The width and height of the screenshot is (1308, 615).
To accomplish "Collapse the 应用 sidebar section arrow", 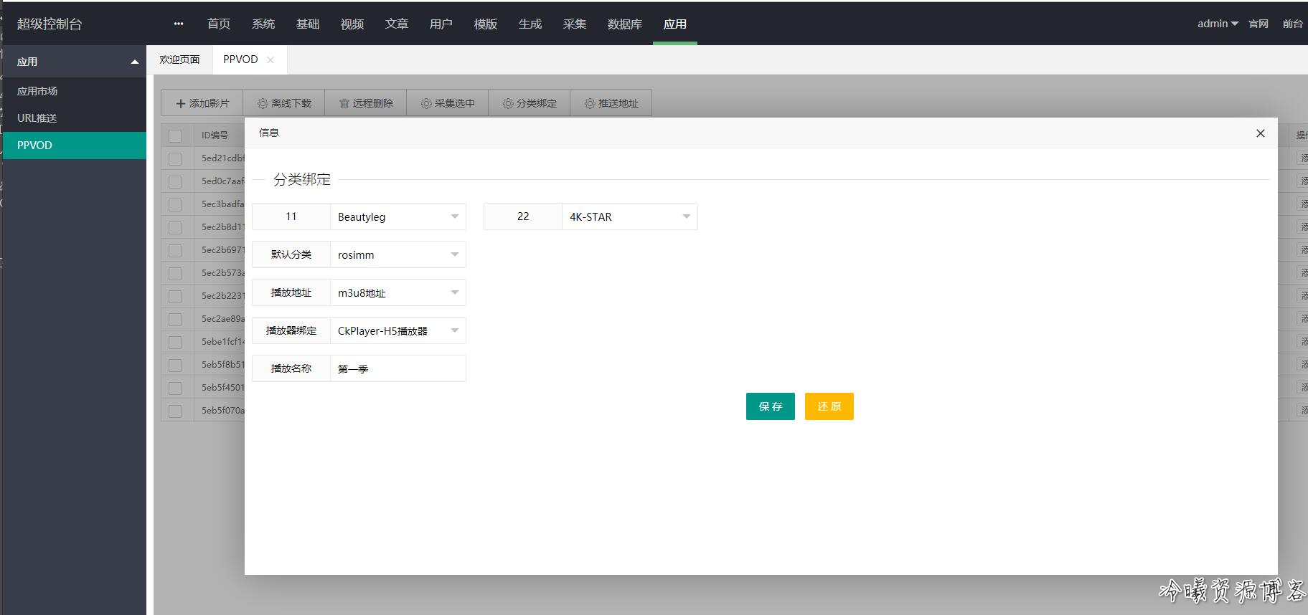I will click(134, 62).
